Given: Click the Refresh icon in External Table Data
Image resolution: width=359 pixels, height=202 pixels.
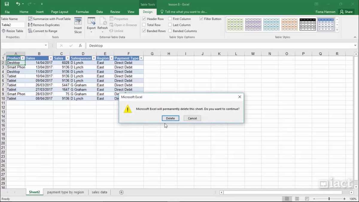Looking at the screenshot, I should 103,25.
